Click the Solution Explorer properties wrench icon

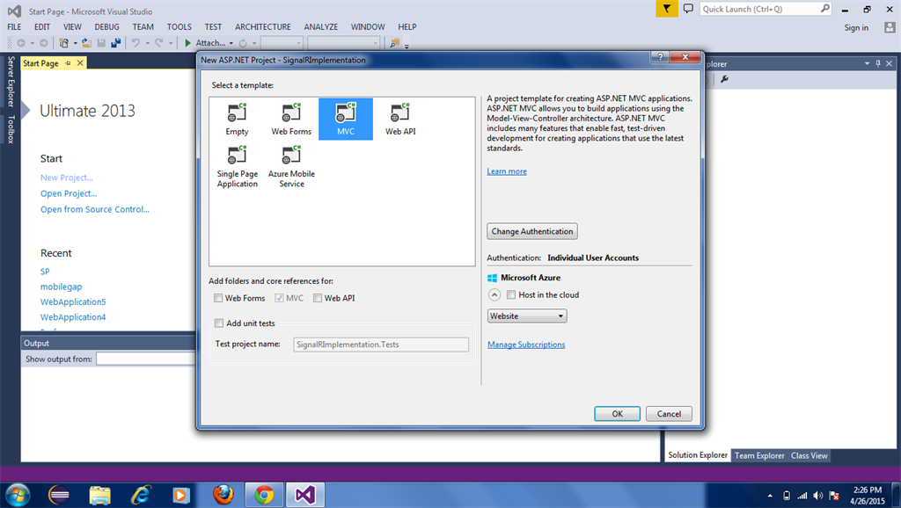click(725, 79)
